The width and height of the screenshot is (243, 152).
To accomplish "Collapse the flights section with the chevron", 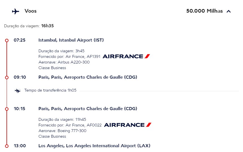I will (229, 11).
